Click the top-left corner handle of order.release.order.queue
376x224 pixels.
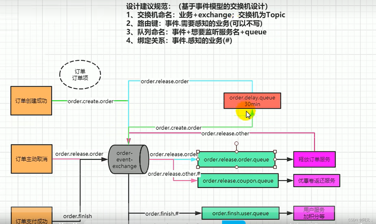pyautogui.click(x=198, y=152)
